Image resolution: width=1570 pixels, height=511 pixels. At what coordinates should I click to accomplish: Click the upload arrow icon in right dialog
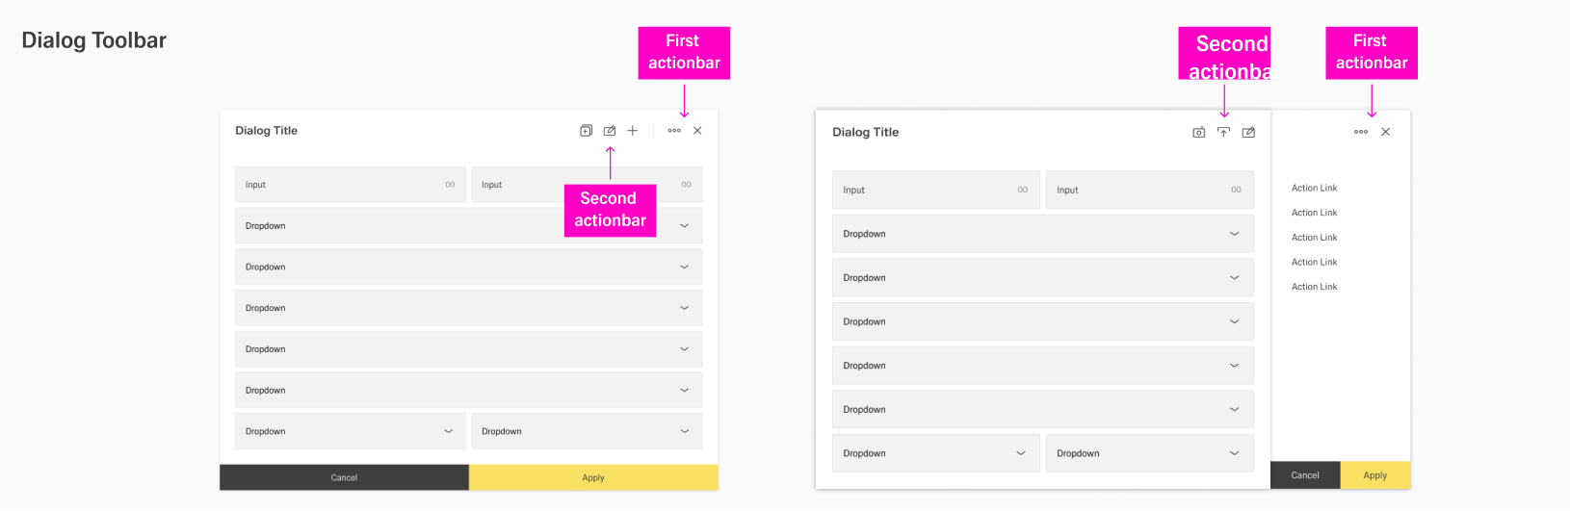pos(1223,133)
